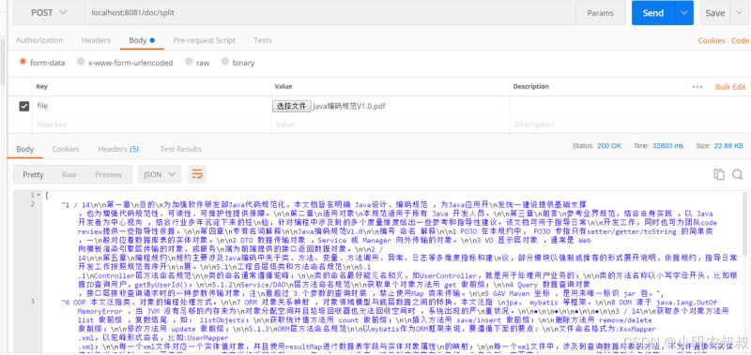Select the response Body tab
This screenshot has height=355, width=751.
point(25,149)
